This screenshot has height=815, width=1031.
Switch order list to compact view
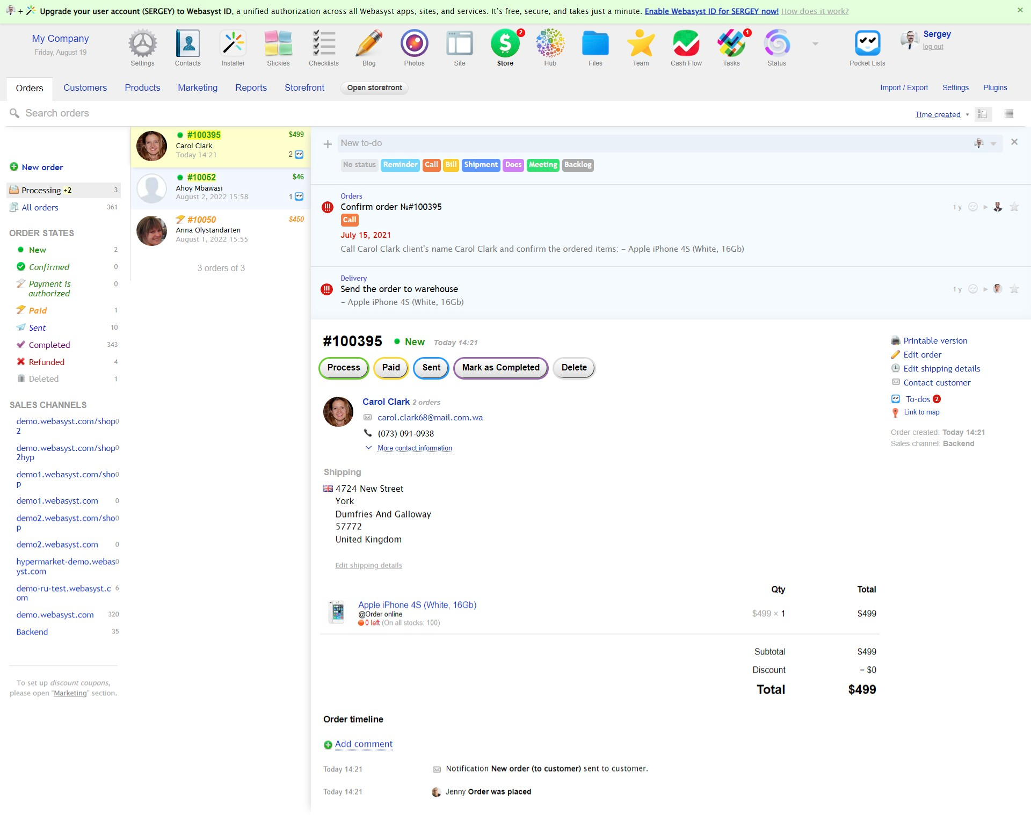pyautogui.click(x=1009, y=114)
